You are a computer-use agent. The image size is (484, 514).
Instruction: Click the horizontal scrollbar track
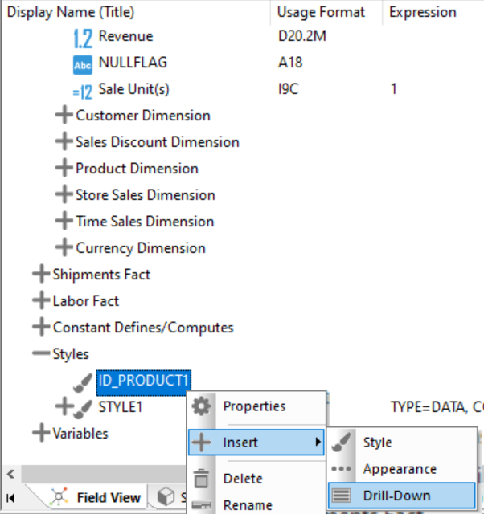[x=105, y=474]
